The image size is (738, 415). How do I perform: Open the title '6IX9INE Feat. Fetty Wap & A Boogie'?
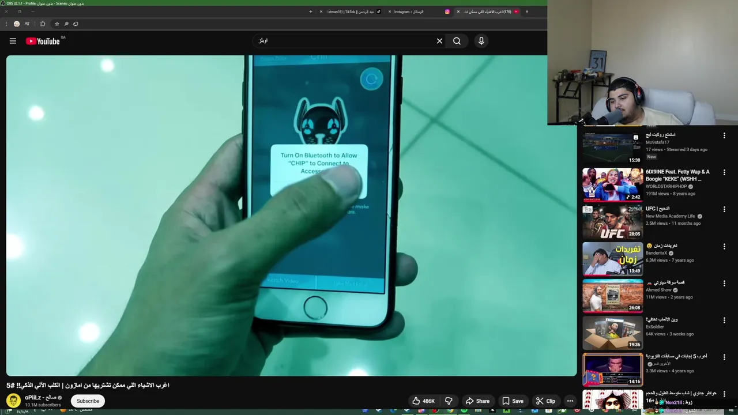[677, 175]
